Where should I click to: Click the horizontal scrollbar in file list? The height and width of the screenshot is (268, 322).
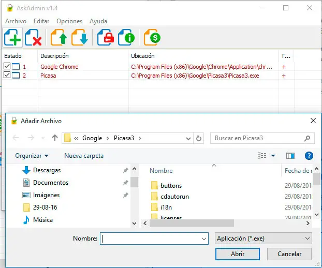192,224
